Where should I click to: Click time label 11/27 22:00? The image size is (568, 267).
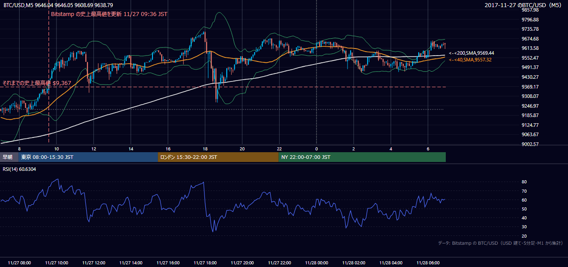coord(280,263)
